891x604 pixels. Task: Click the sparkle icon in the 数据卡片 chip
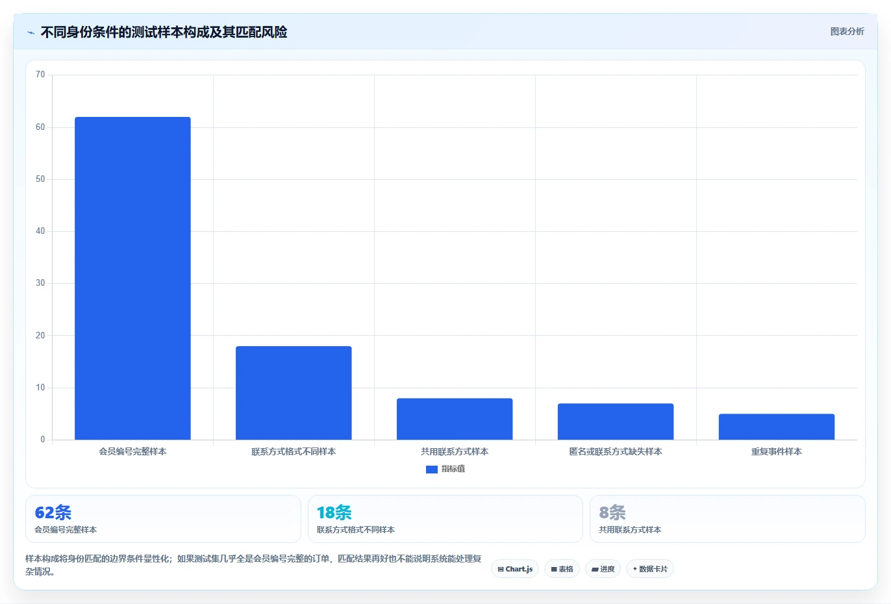point(635,569)
